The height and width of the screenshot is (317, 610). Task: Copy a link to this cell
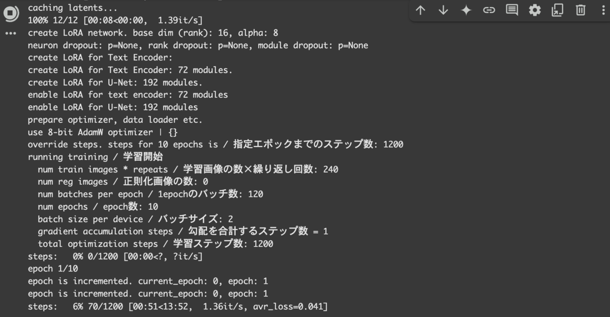(x=489, y=10)
